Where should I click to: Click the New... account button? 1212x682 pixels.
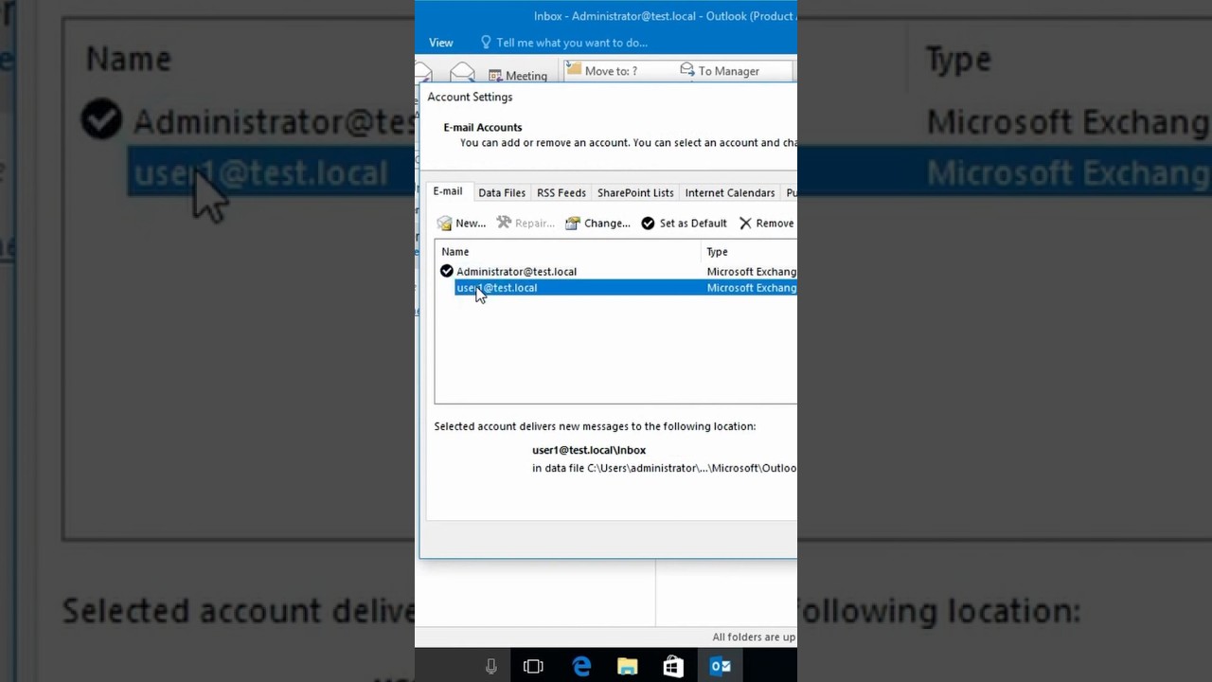tap(461, 224)
